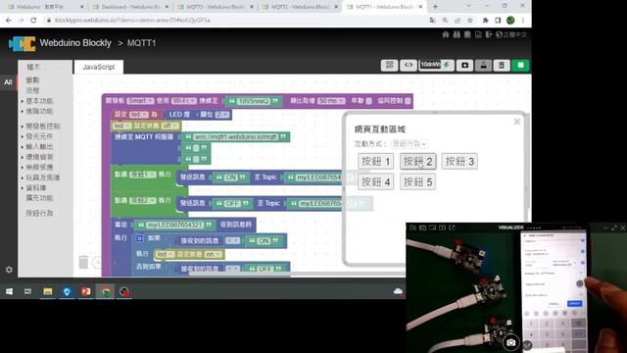Viewport: 627px width, 353px height.
Task: Click 按鈕 4 in interaction panel
Action: coord(375,181)
